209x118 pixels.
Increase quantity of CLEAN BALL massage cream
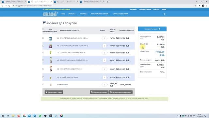[108, 53]
